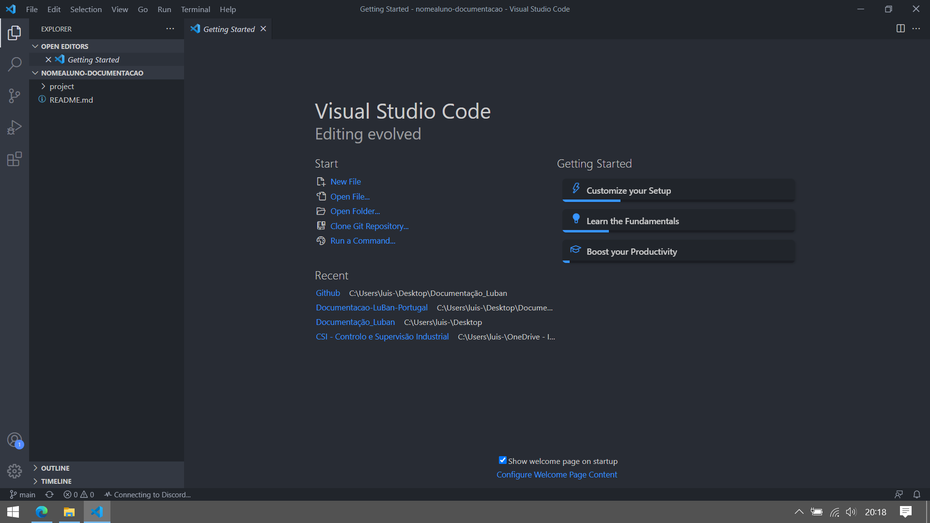Open the Windows Action Center icon
Screen dimensions: 930x523
[906, 512]
